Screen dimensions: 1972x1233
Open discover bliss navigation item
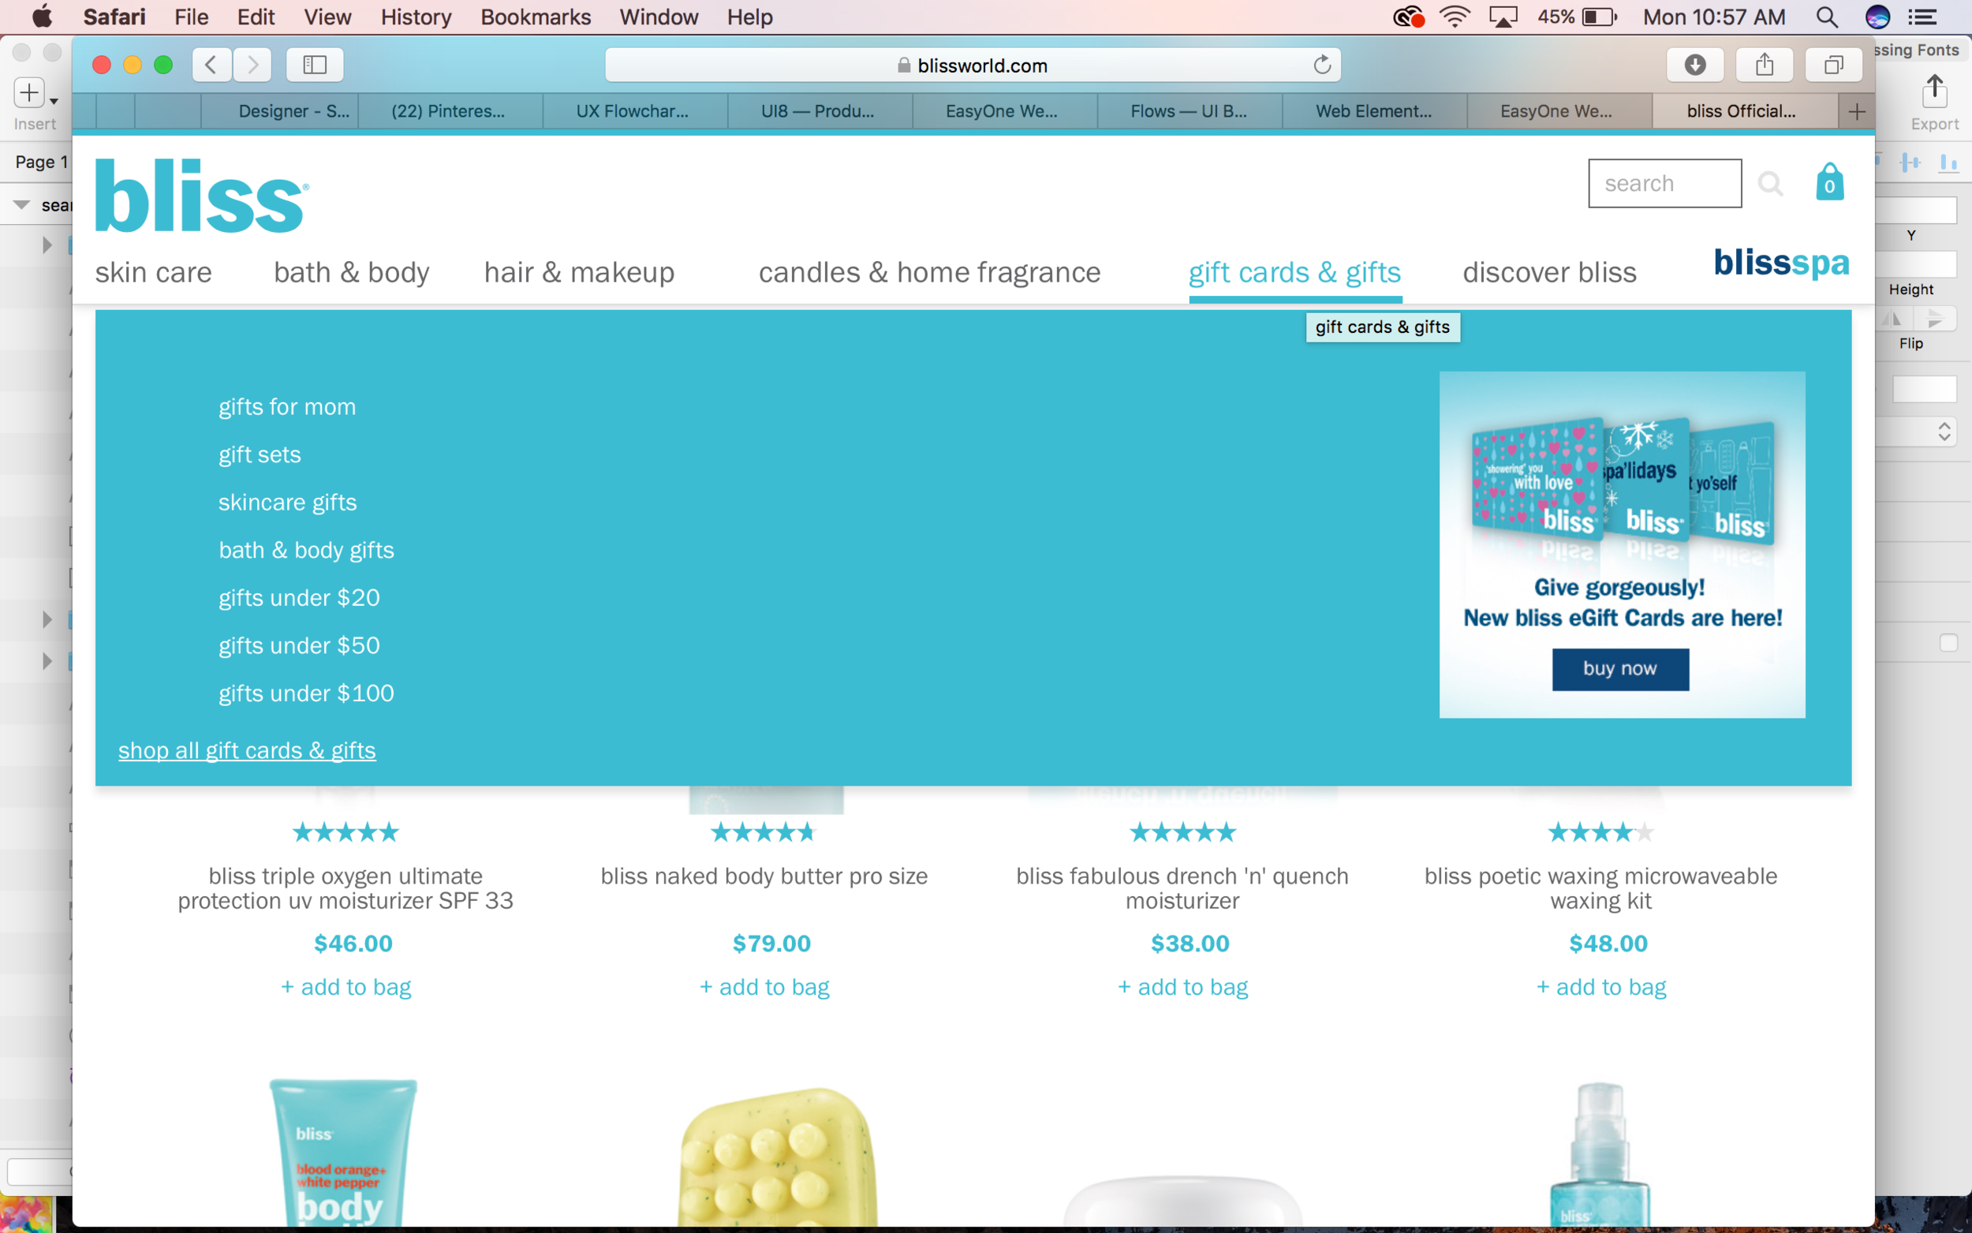coord(1549,272)
